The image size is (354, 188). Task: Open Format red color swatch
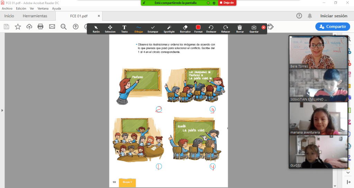(198, 29)
